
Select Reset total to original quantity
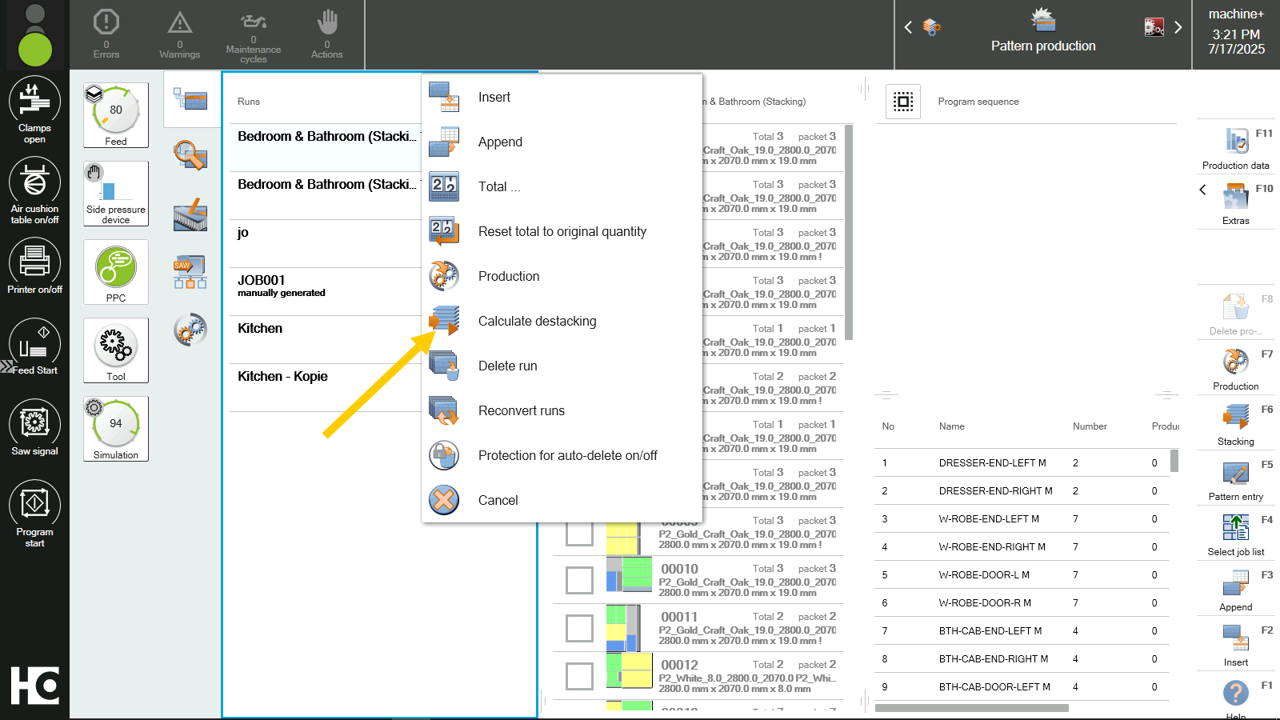562,232
